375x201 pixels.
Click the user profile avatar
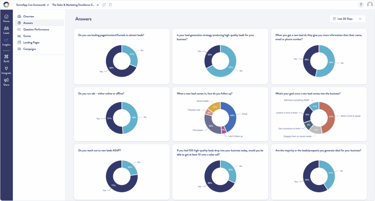click(x=370, y=5)
